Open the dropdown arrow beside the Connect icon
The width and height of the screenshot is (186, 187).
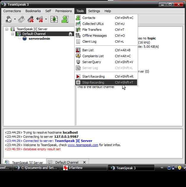point(15,19)
